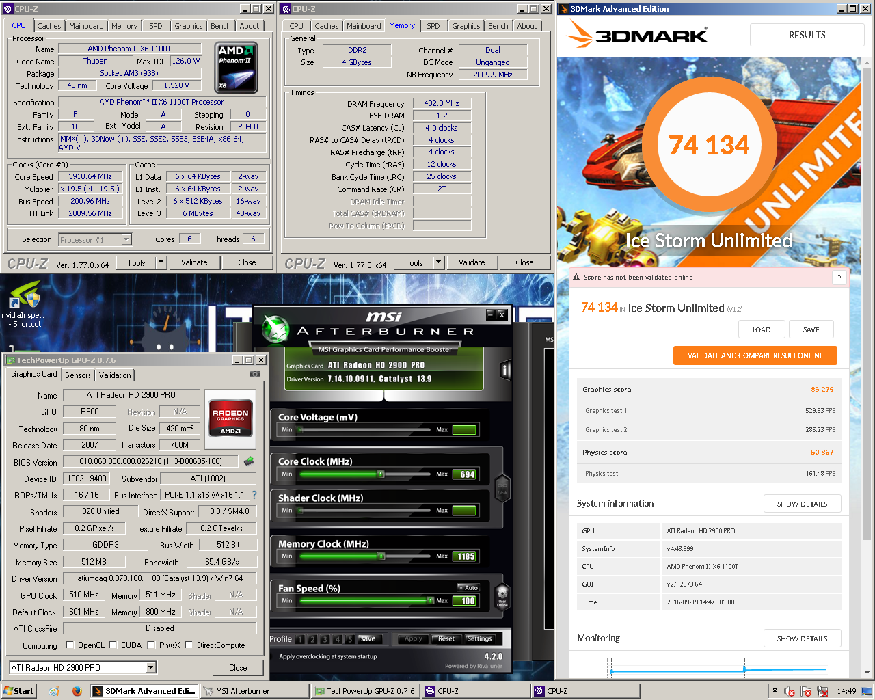Open Mainboard tab in CPU tab CPU-Z window
The image size is (875, 700).
coord(86,26)
